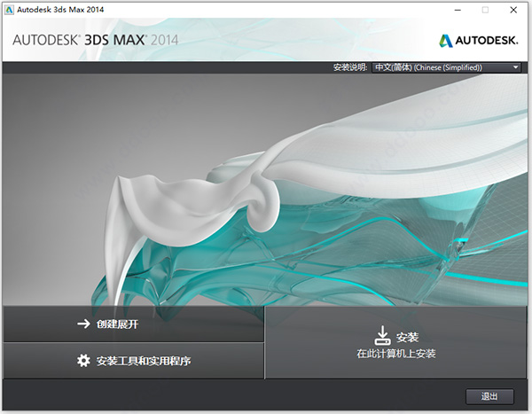The width and height of the screenshot is (532, 414).
Task: Open the 安装说明 language dropdown
Action: click(x=446, y=67)
